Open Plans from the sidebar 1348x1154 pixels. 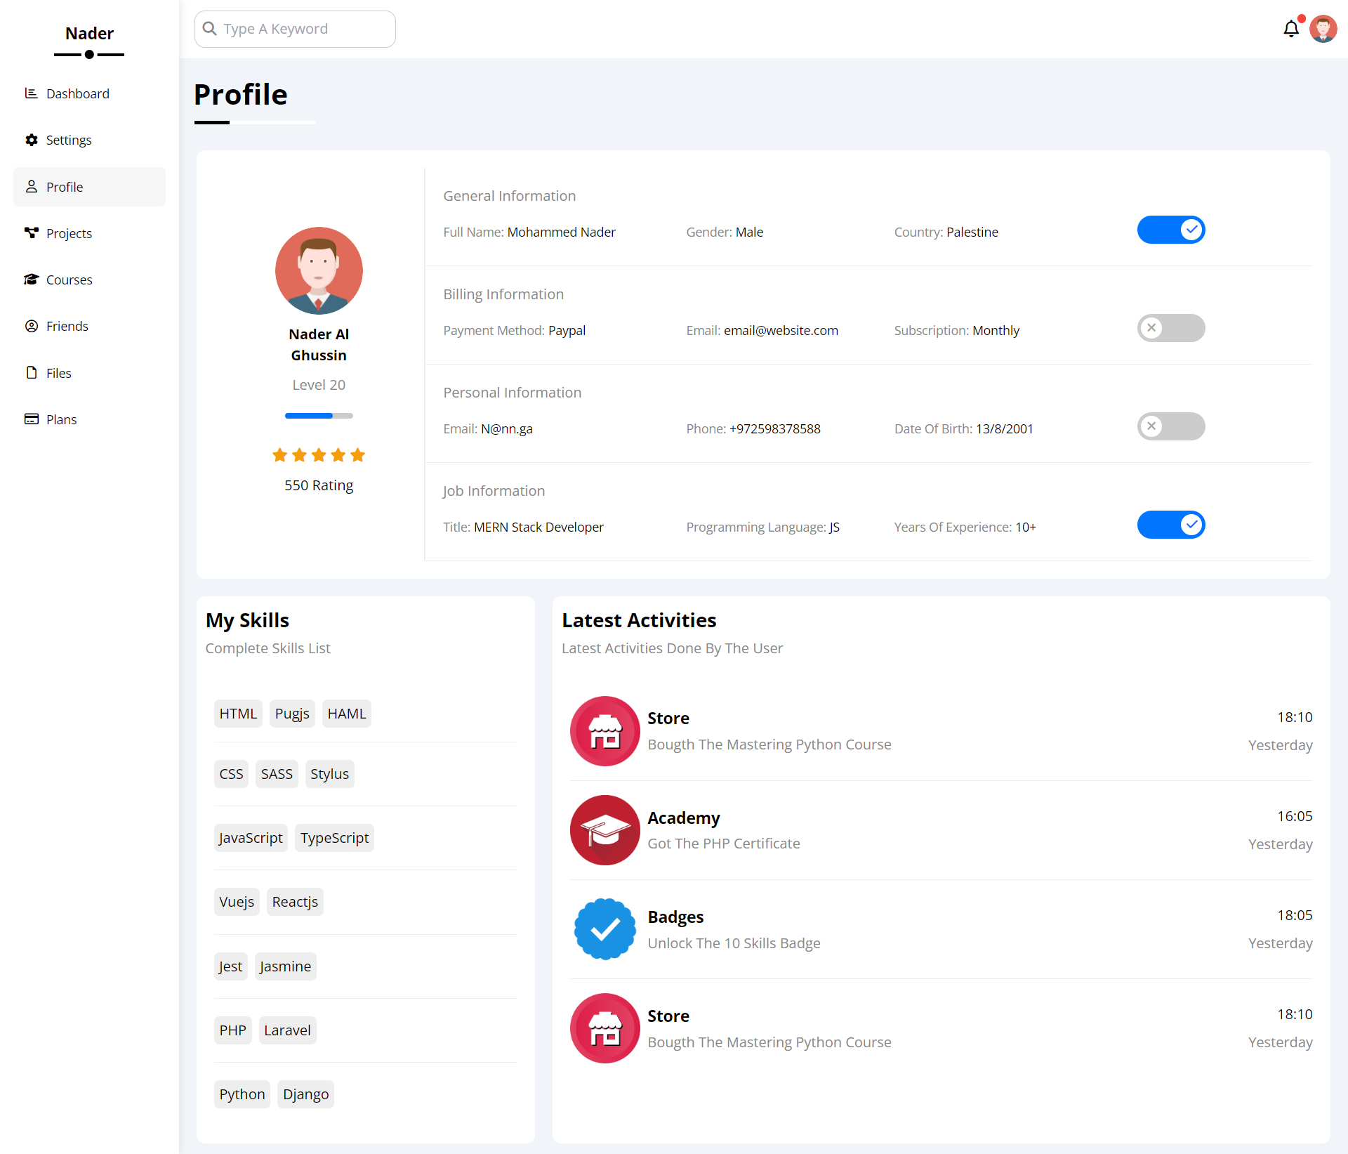pyautogui.click(x=89, y=419)
